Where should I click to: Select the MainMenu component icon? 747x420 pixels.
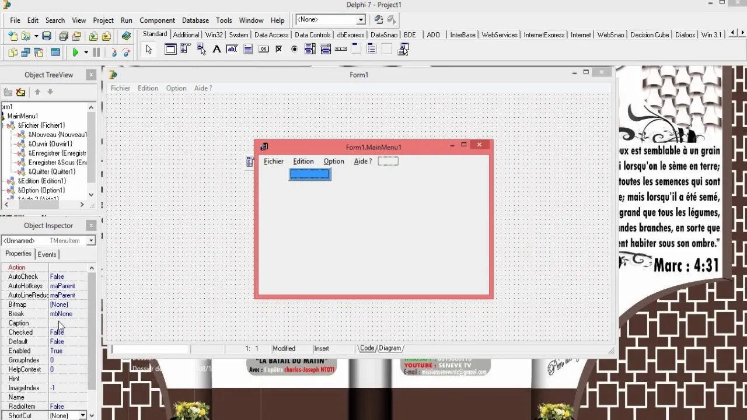[186, 50]
